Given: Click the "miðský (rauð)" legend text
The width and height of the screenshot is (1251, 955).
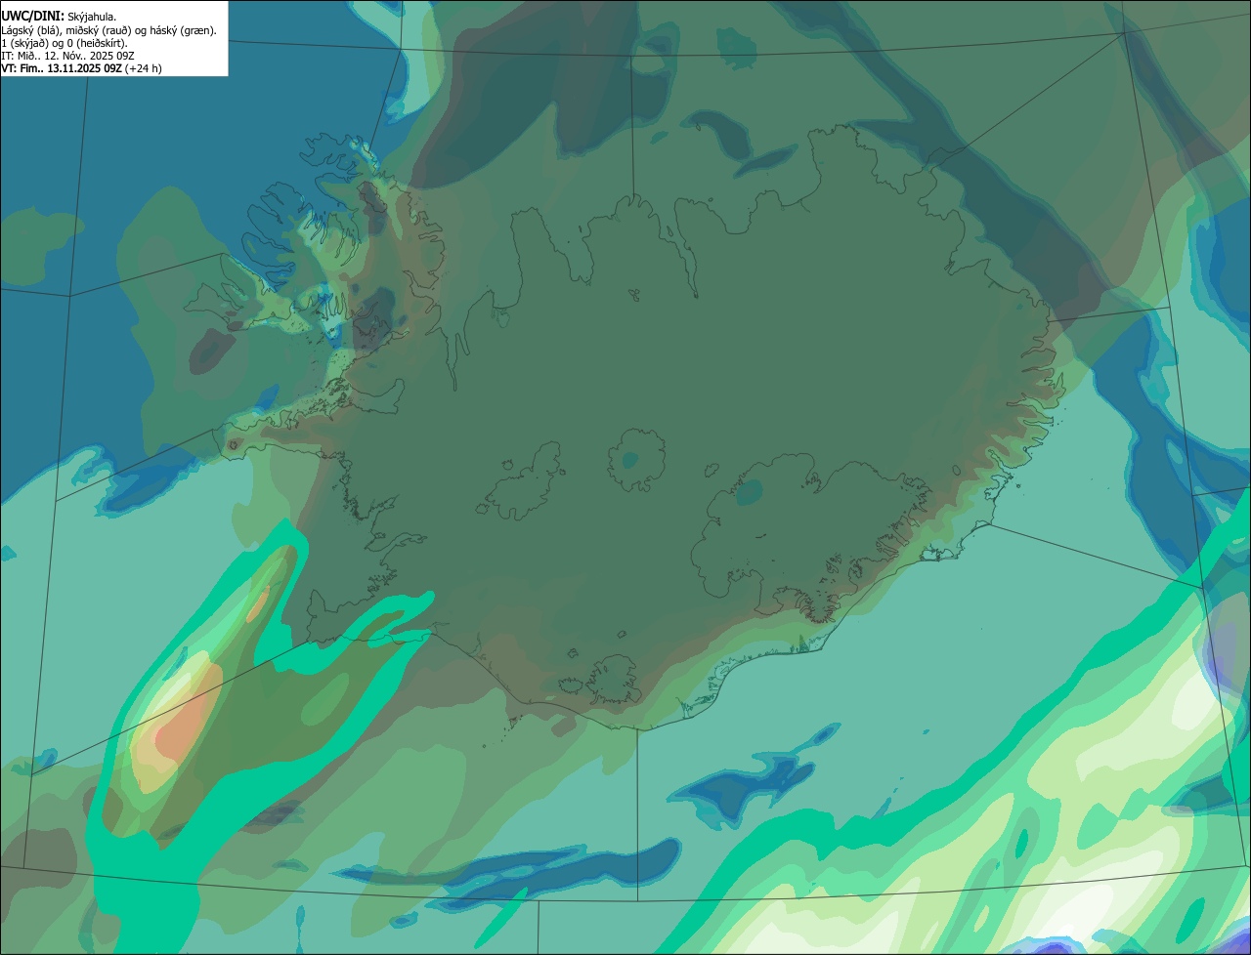Looking at the screenshot, I should pyautogui.click(x=98, y=31).
